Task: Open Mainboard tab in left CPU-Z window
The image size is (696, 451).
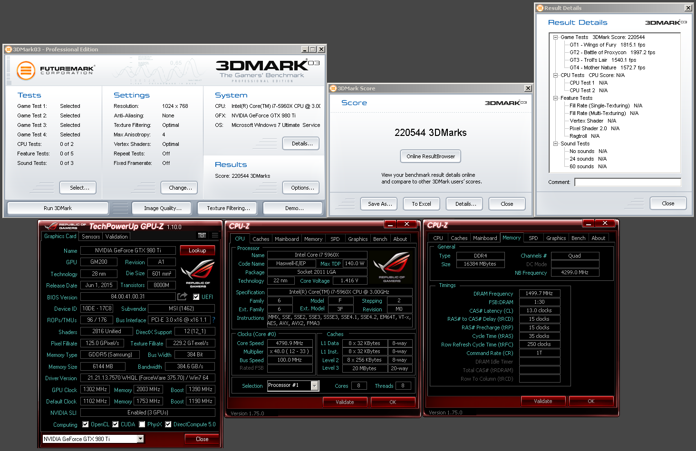Action: pyautogui.click(x=287, y=239)
